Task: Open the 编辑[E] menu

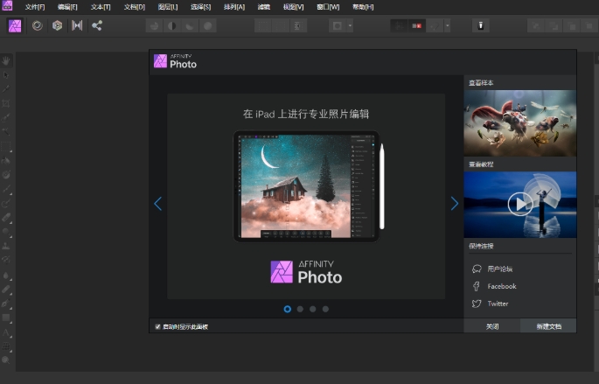Action: pos(67,7)
